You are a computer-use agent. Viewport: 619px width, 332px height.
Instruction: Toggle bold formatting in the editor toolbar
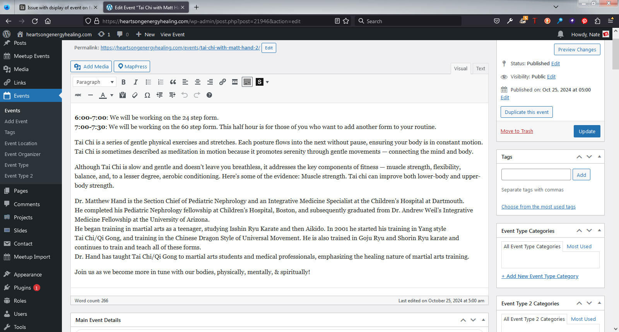point(123,82)
